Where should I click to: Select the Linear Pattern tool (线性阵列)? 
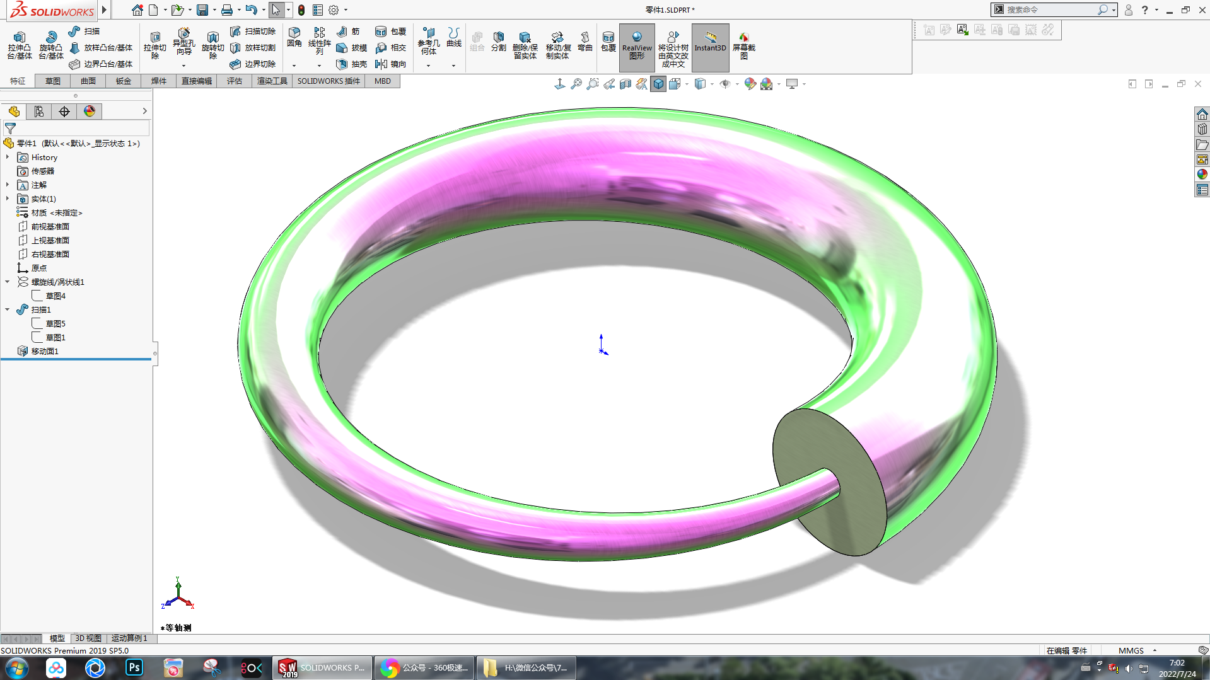click(x=320, y=41)
